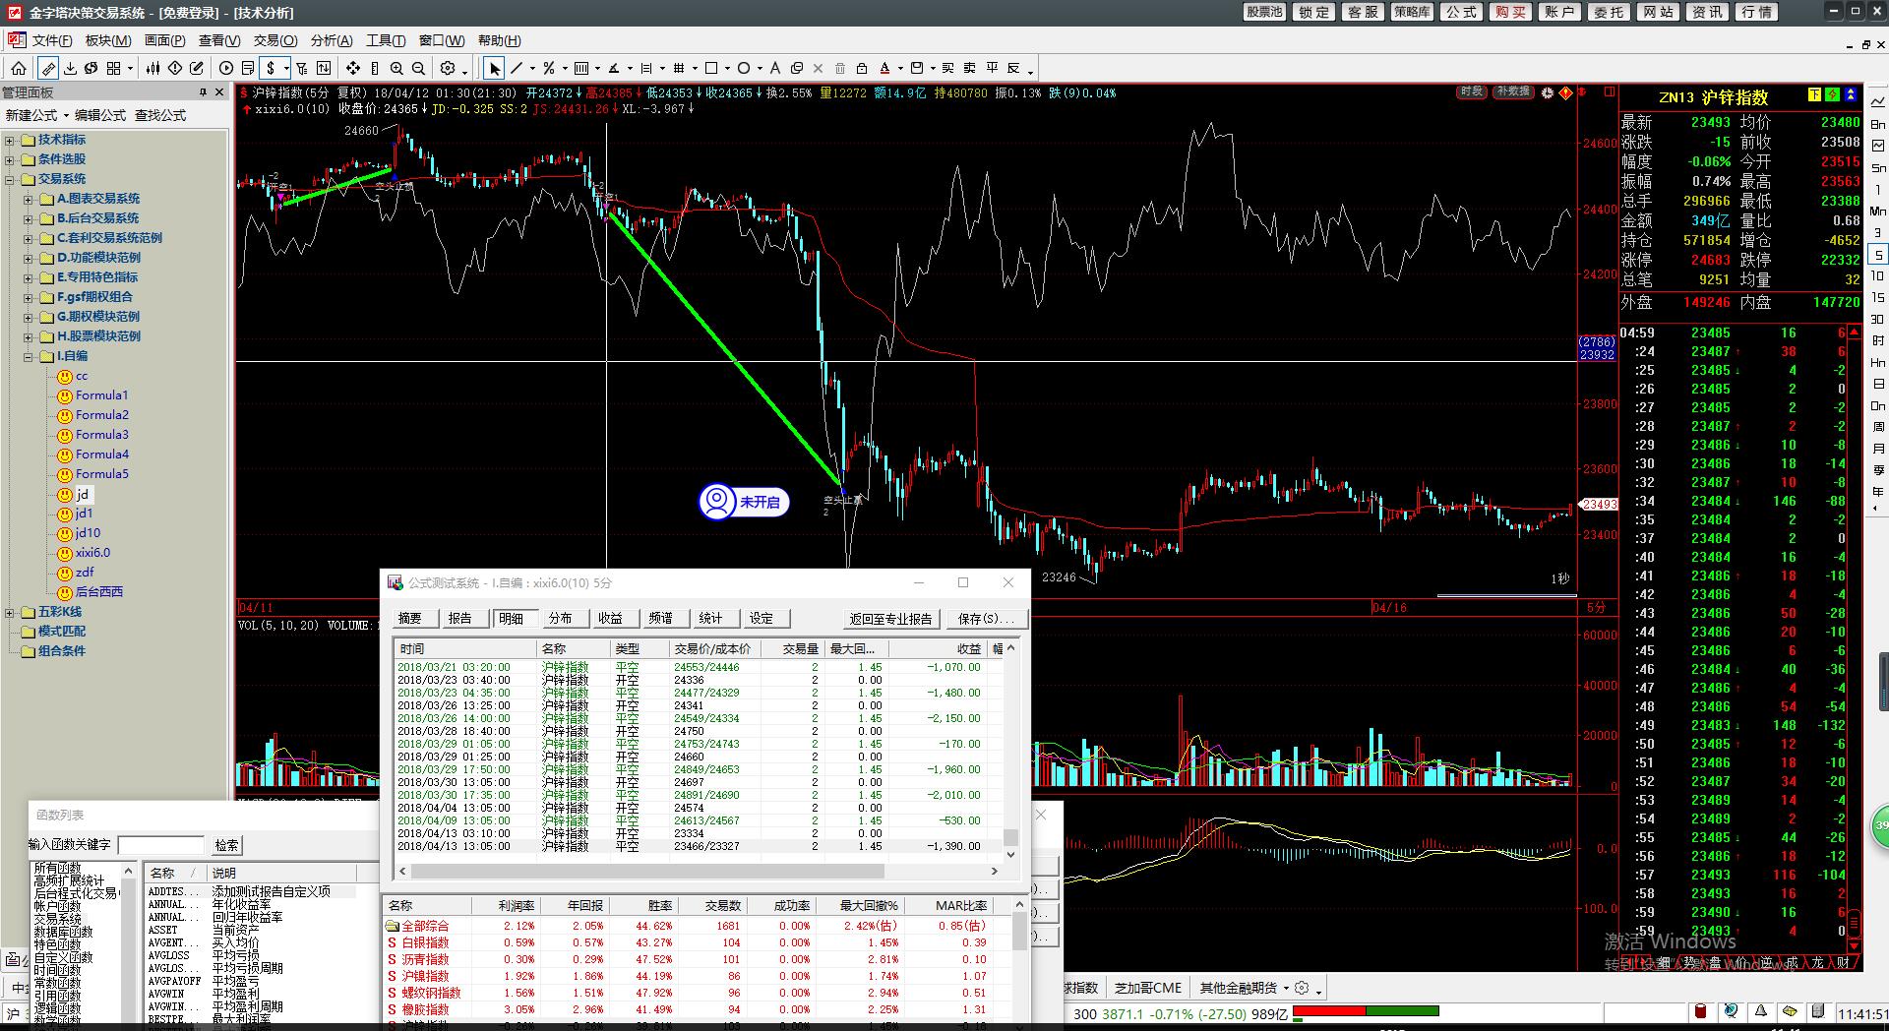Select the percent retracement tool

549,68
